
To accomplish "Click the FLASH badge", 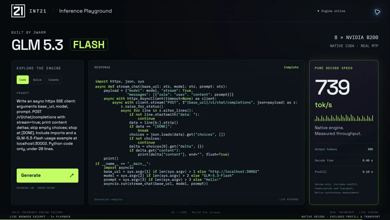I will coord(89,45).
